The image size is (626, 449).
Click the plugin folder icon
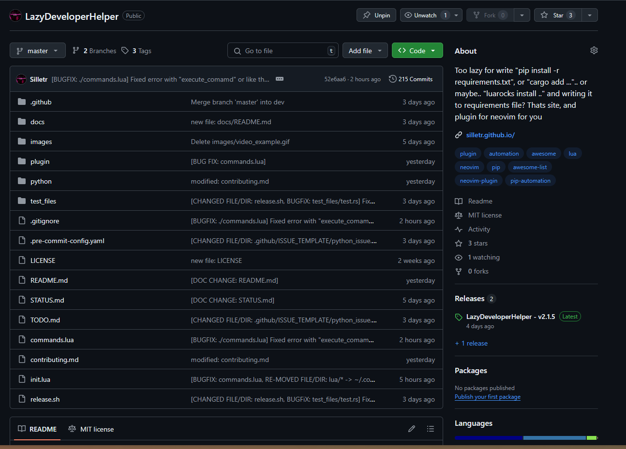click(x=22, y=161)
